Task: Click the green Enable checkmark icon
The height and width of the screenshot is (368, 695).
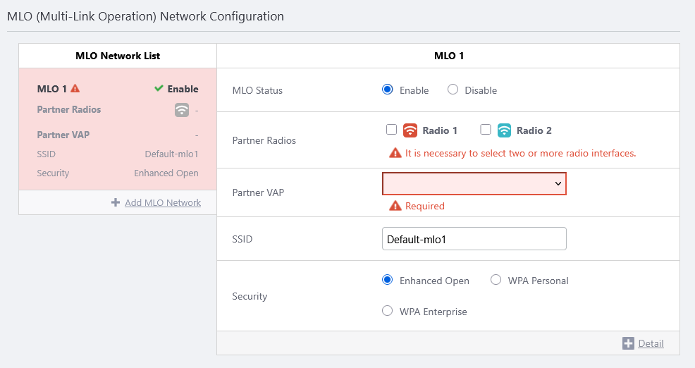Action: tap(159, 89)
